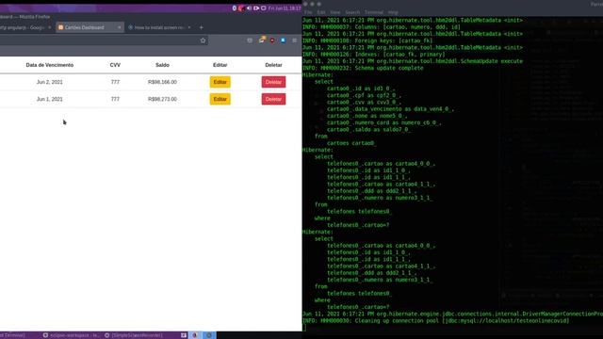
Task: Select the R$98,273.00 saldo cell
Action: point(162,99)
